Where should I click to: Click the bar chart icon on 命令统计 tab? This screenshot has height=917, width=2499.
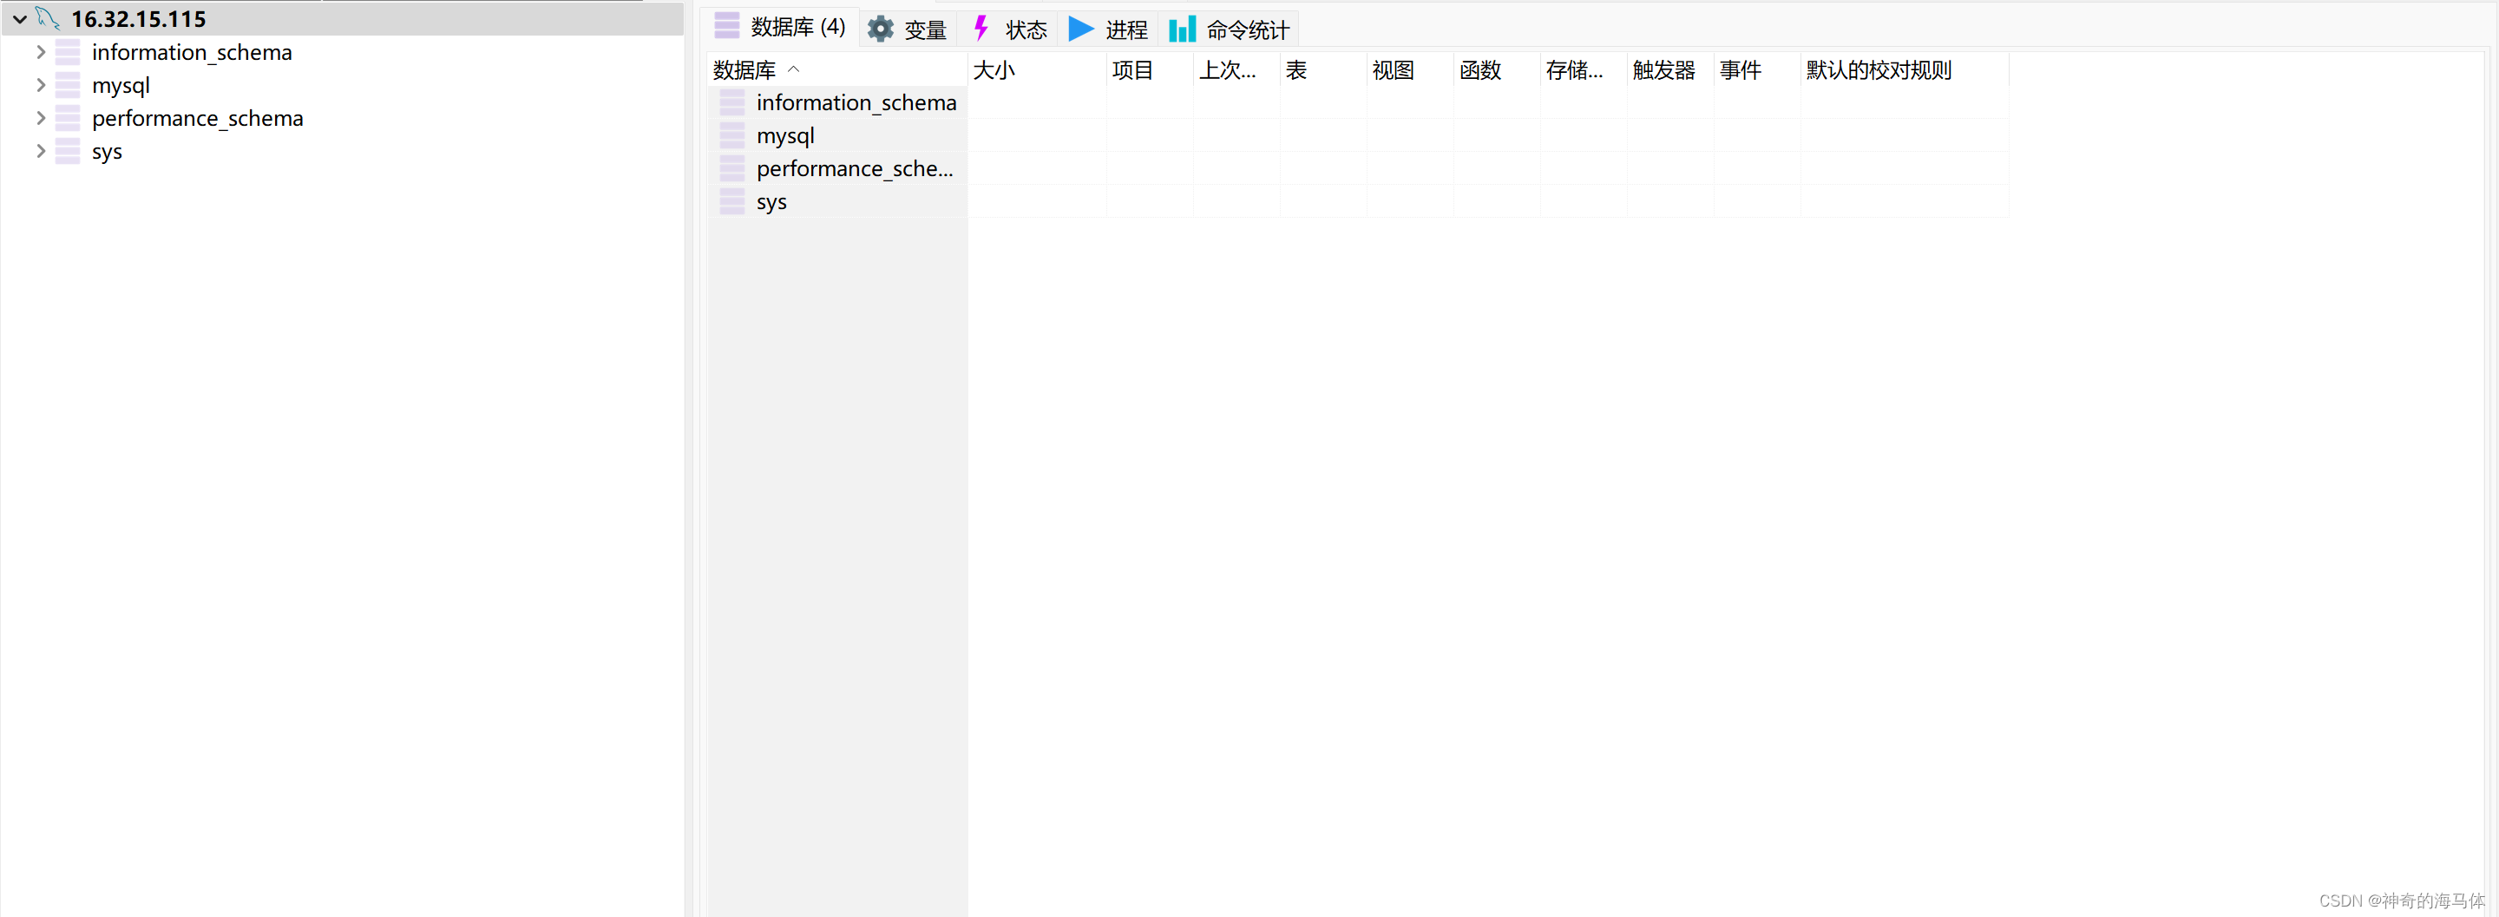(x=1183, y=29)
